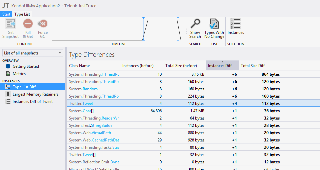Screen dimensions: 320x170
Task: Click the ribbon group resize grip
Action: [x=186, y=31]
